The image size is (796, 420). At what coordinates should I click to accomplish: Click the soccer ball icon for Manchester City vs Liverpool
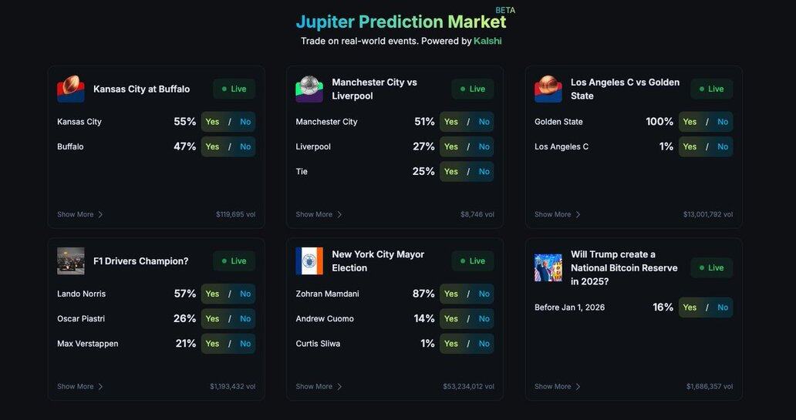(309, 89)
